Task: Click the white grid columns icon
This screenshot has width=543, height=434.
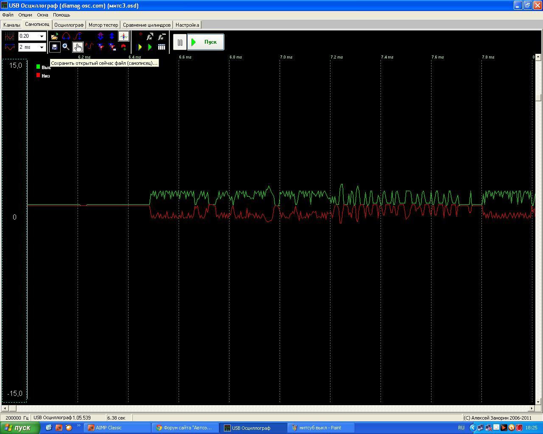Action: [161, 47]
